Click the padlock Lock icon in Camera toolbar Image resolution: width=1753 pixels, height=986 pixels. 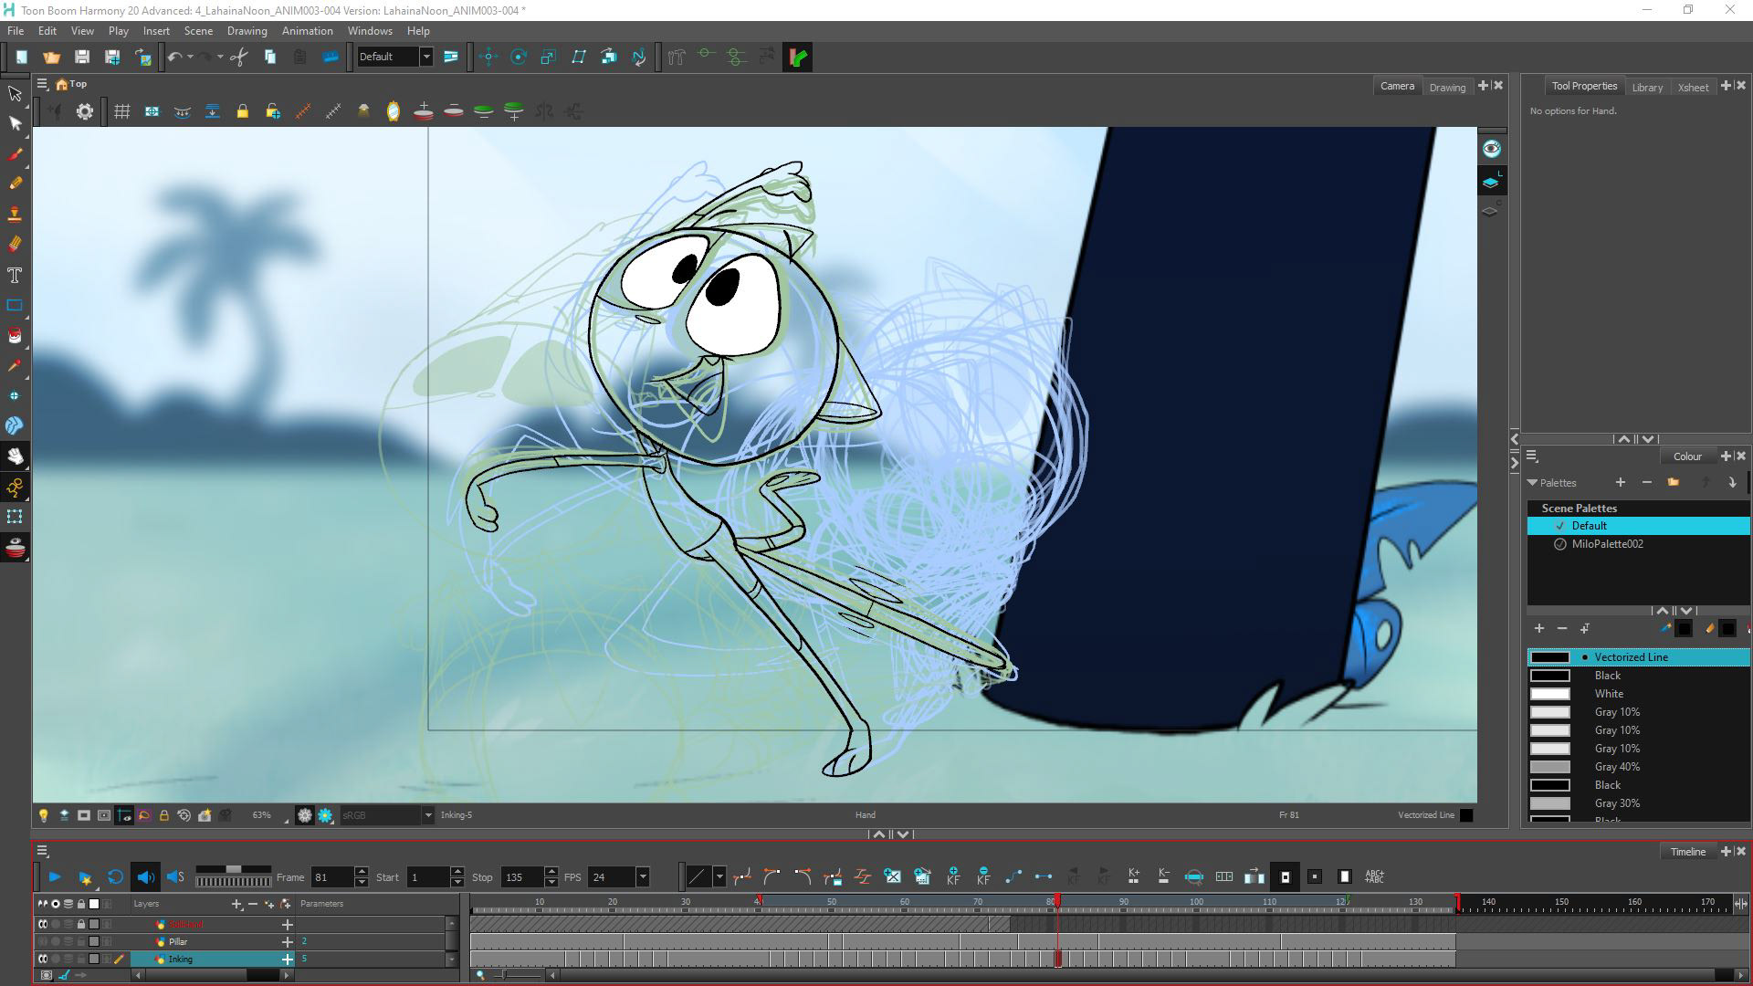pos(242,111)
